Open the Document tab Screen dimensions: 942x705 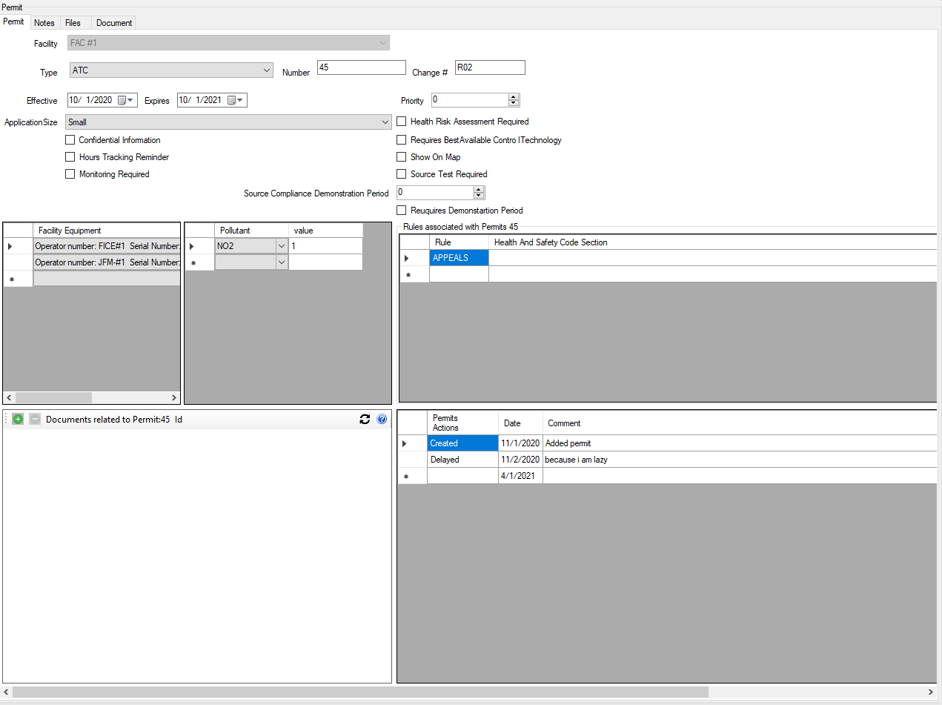[x=114, y=23]
